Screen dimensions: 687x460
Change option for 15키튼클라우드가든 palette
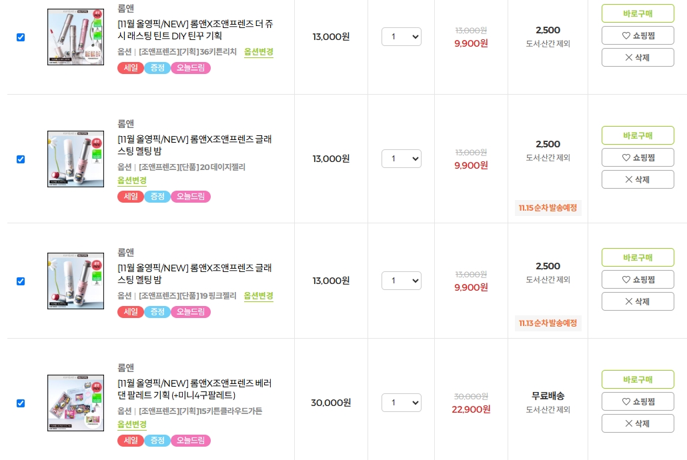(x=132, y=425)
